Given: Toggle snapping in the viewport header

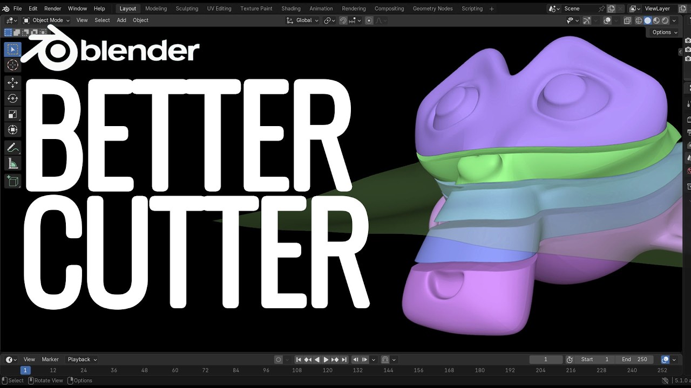Looking at the screenshot, I should [343, 20].
